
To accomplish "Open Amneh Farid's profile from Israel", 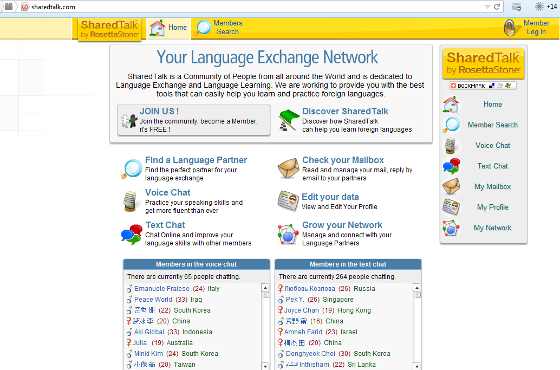I will [x=303, y=332].
